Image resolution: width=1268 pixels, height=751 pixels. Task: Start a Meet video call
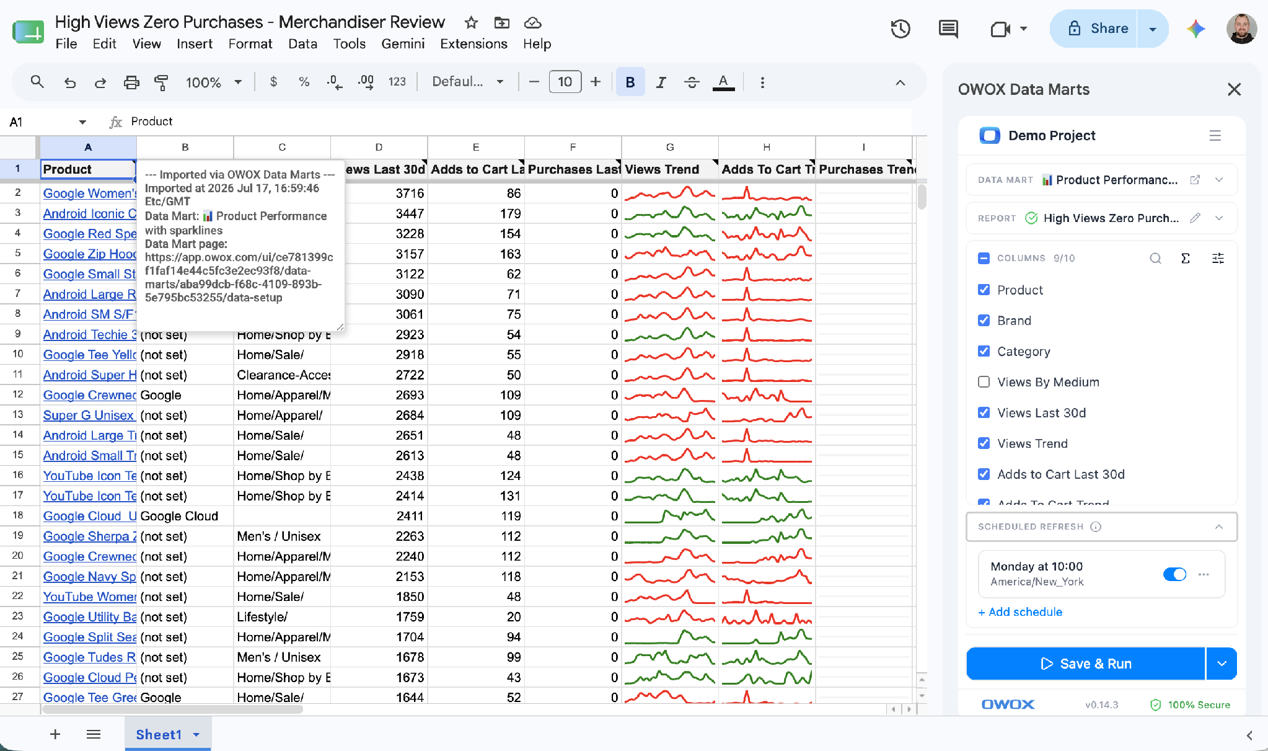pyautogui.click(x=1000, y=29)
